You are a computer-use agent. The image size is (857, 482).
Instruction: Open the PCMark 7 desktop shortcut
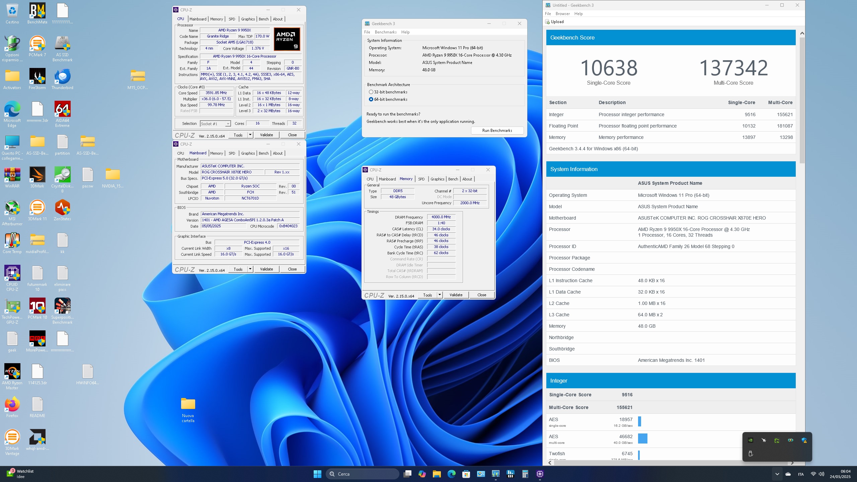pyautogui.click(x=37, y=47)
